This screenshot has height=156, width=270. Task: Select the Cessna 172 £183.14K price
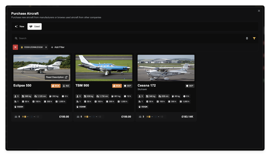click(187, 117)
